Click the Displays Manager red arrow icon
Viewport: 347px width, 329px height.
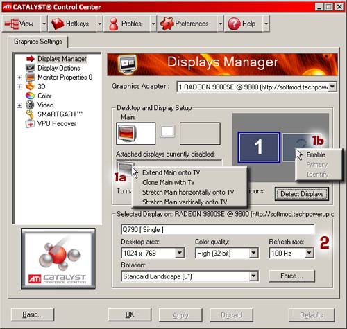31,59
